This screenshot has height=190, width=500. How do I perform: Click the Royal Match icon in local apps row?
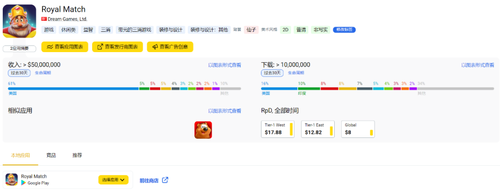pos(12,179)
